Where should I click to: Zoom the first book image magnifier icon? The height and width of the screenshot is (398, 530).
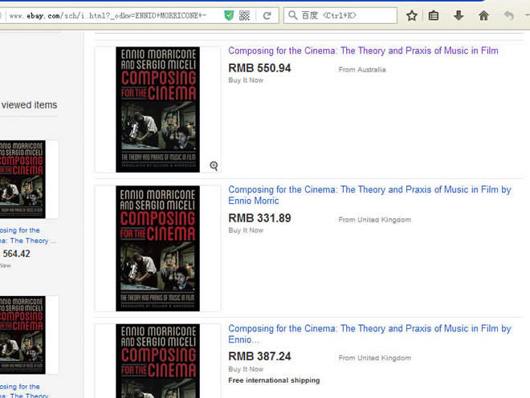(x=214, y=166)
